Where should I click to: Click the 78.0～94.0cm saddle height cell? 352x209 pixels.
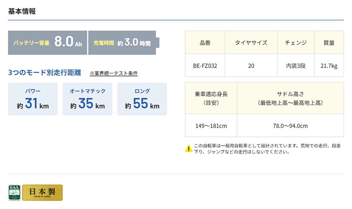[290, 125]
